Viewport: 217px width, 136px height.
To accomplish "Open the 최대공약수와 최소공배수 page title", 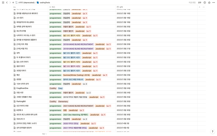I will 25,22.
